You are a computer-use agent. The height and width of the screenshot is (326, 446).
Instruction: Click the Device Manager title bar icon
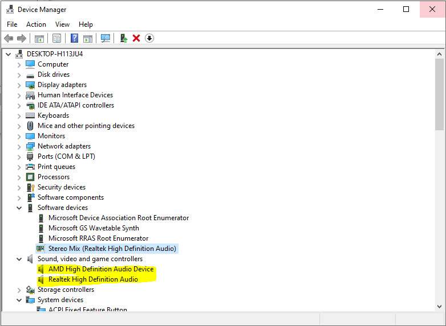(x=10, y=9)
